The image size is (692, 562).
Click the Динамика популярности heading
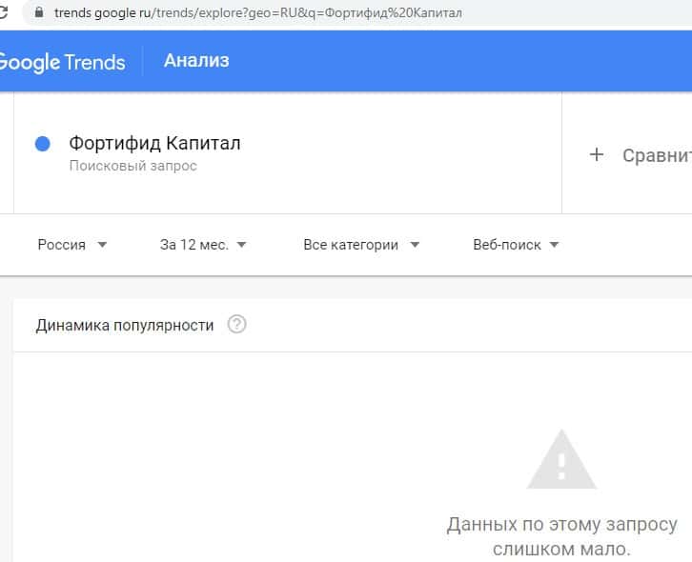[x=124, y=325]
